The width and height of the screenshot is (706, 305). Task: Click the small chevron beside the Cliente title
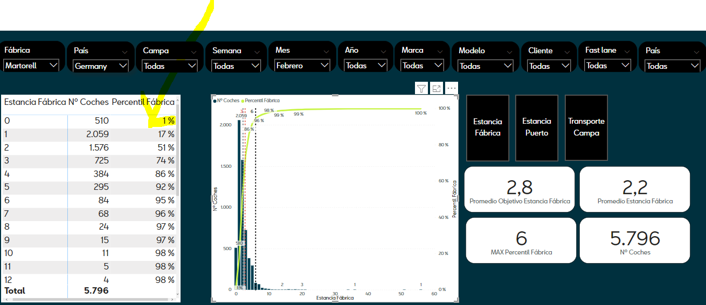[566, 52]
